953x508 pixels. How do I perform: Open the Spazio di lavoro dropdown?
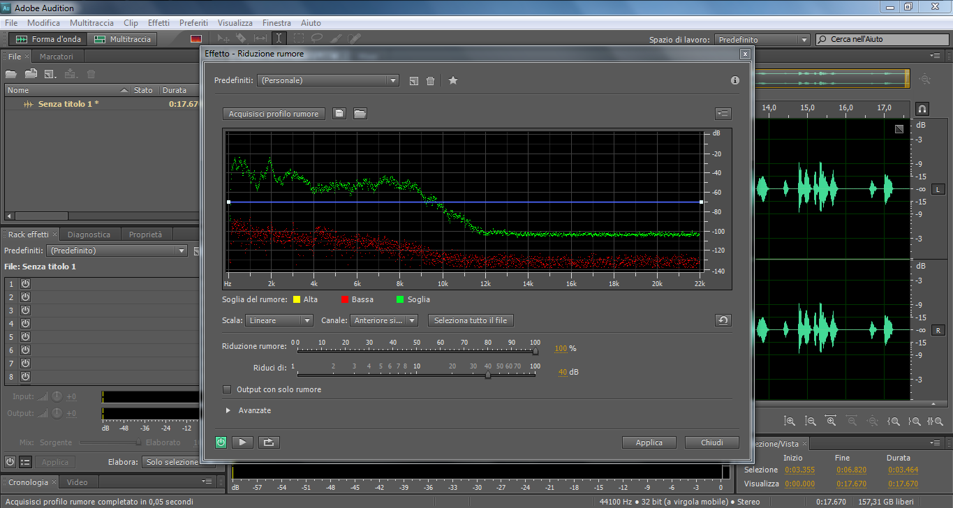[x=762, y=40]
